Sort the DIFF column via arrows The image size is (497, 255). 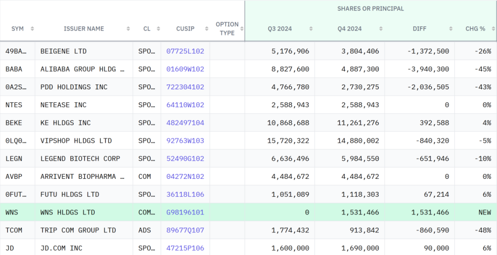tap(450, 28)
